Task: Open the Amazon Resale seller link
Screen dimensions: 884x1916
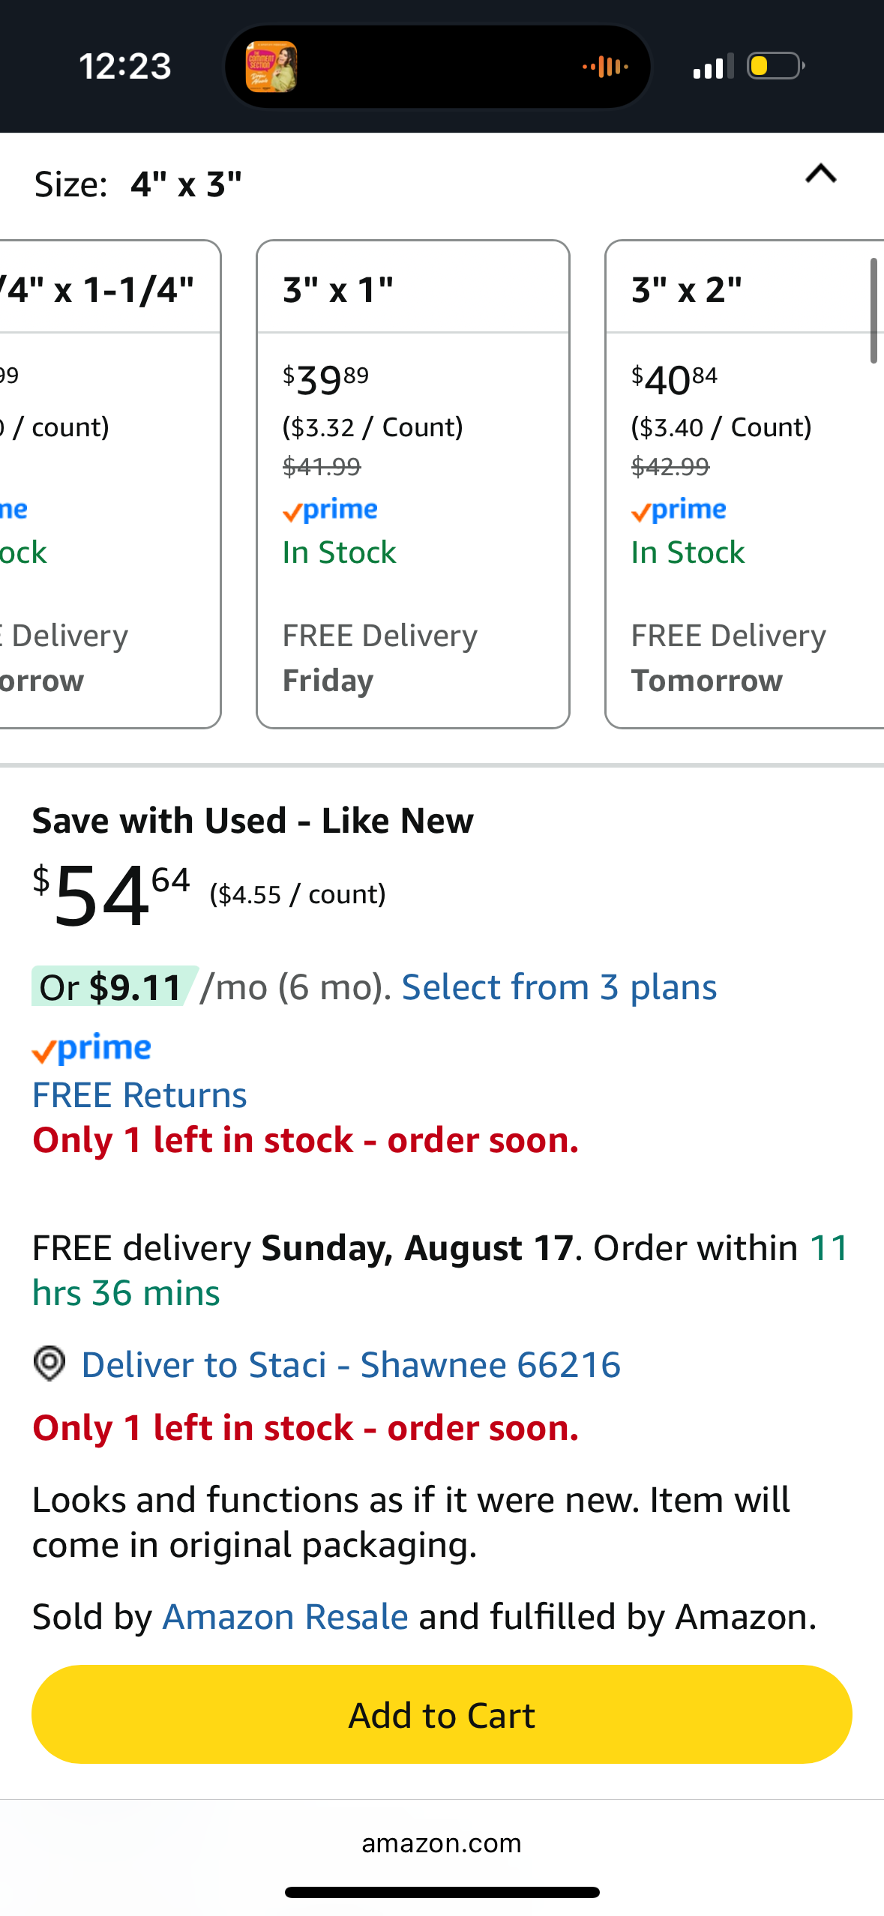Action: click(x=286, y=1617)
